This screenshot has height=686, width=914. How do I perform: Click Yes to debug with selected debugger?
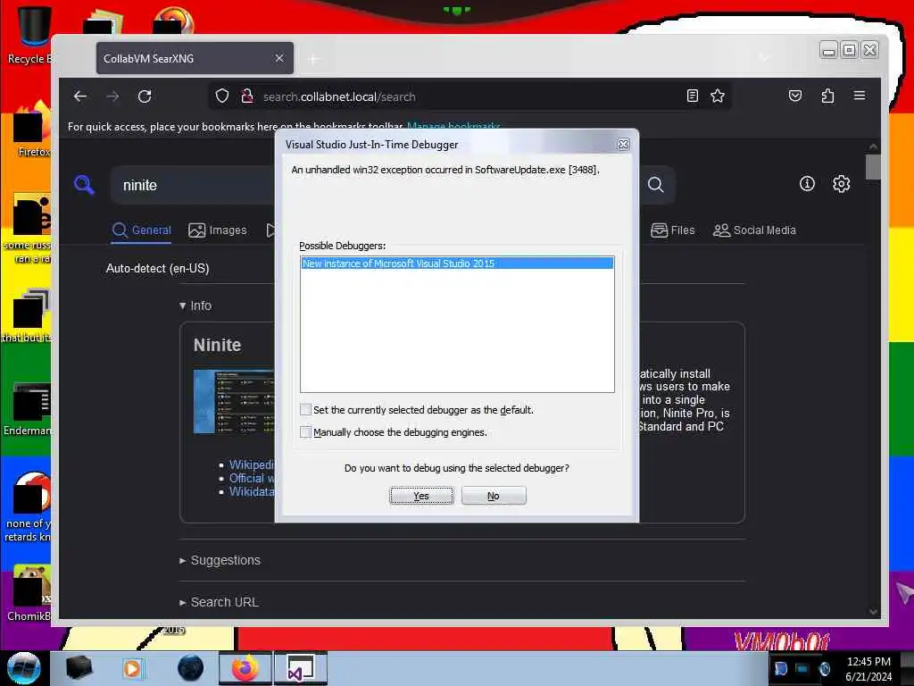(421, 495)
